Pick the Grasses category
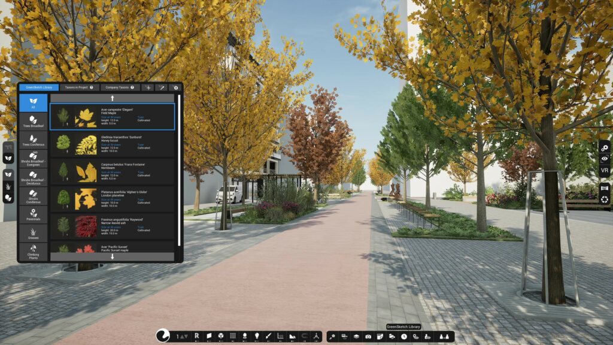This screenshot has width=613, height=345. pos(34,233)
